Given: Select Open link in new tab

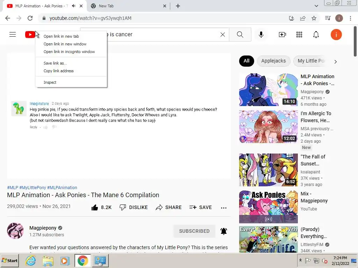Looking at the screenshot, I should coord(71,36).
